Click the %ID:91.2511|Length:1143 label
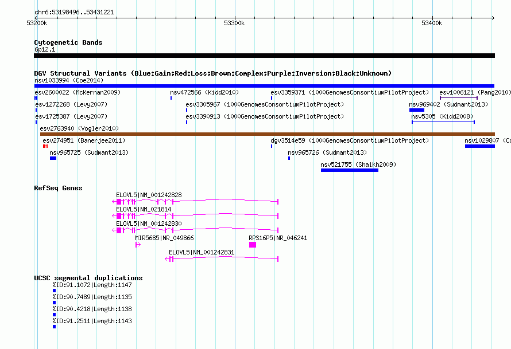Image resolution: width=511 pixels, height=349 pixels. [x=92, y=321]
